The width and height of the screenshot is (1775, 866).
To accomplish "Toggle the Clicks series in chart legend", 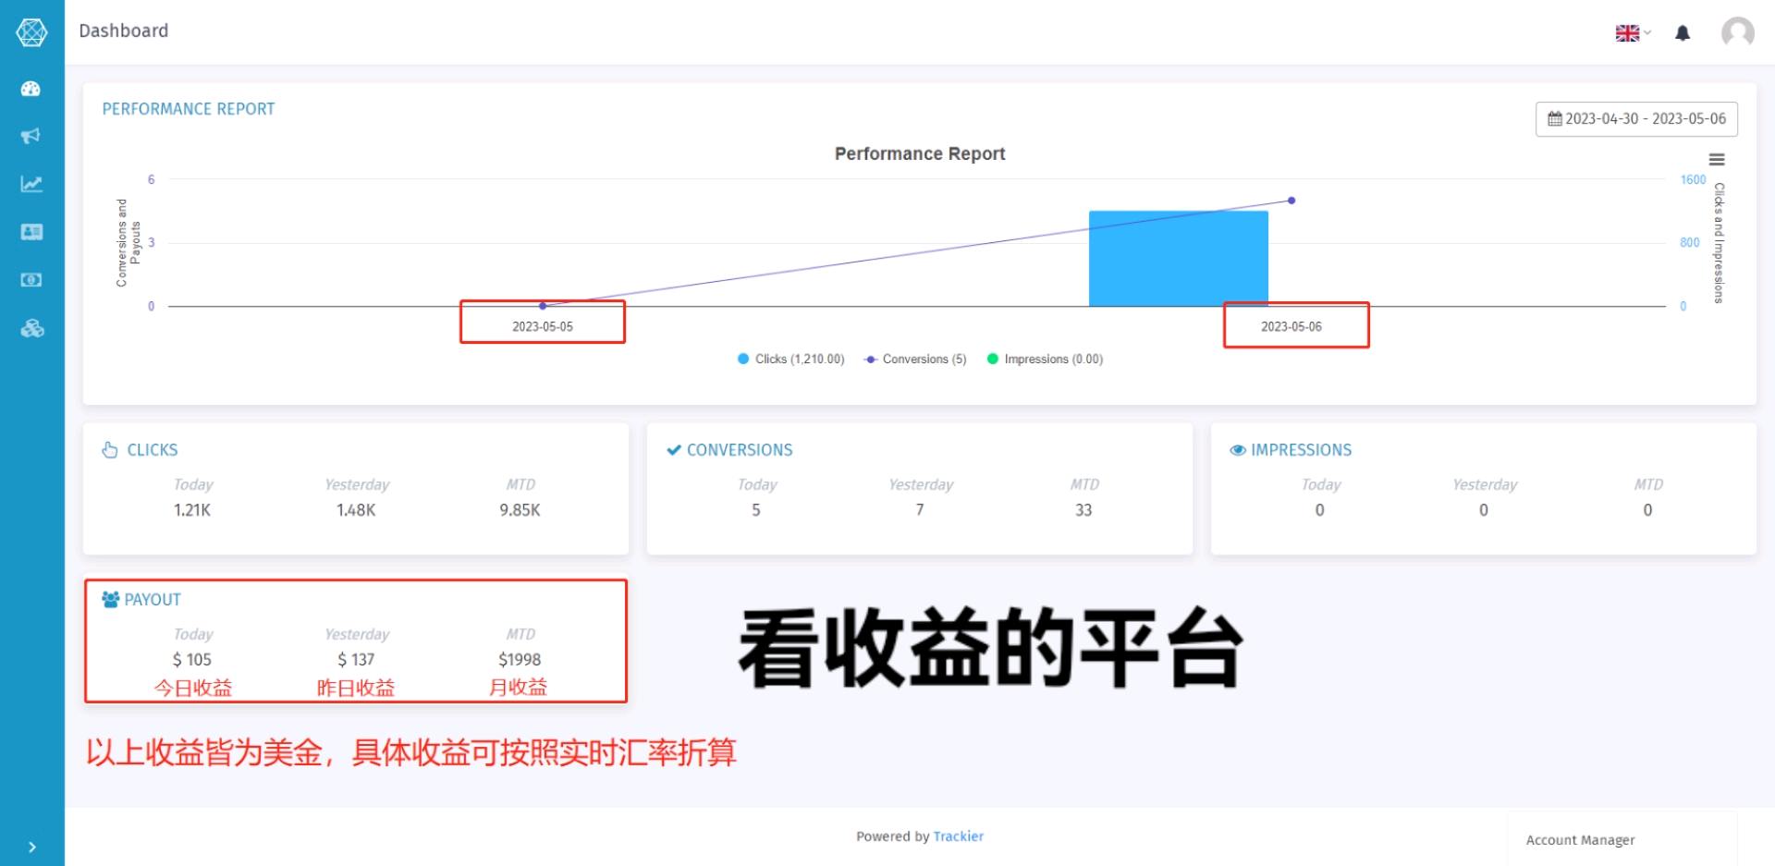I will [791, 359].
